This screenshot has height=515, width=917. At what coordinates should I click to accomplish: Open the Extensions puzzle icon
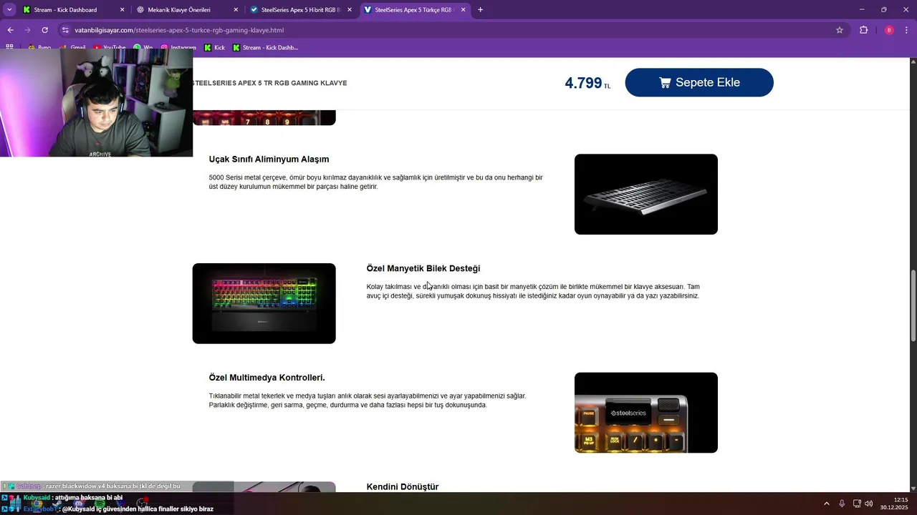[x=863, y=30]
